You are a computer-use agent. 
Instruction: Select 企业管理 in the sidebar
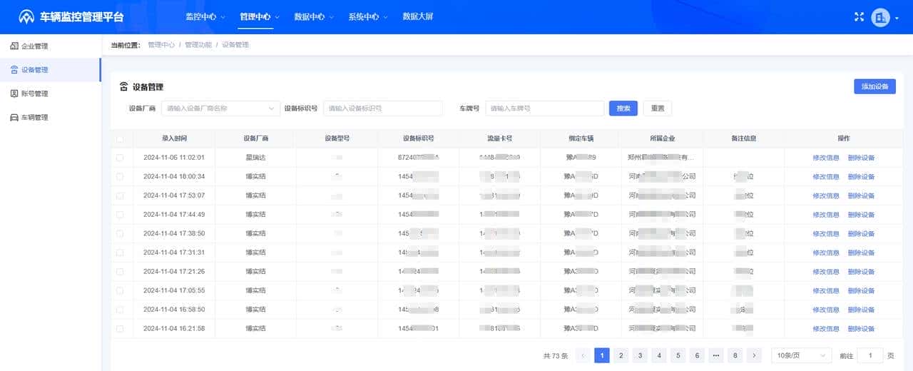pos(50,46)
